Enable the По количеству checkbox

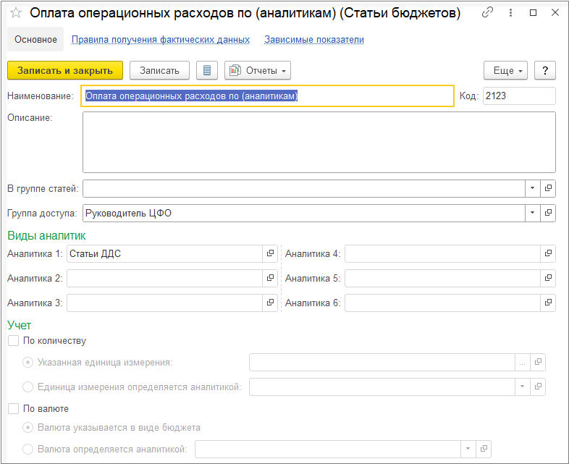click(13, 340)
